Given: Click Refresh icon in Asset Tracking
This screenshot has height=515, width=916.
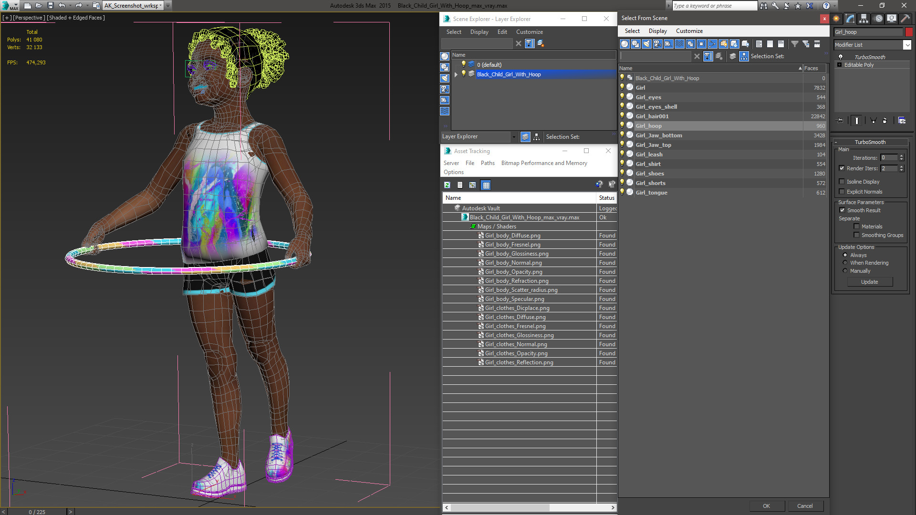Looking at the screenshot, I should 447,185.
